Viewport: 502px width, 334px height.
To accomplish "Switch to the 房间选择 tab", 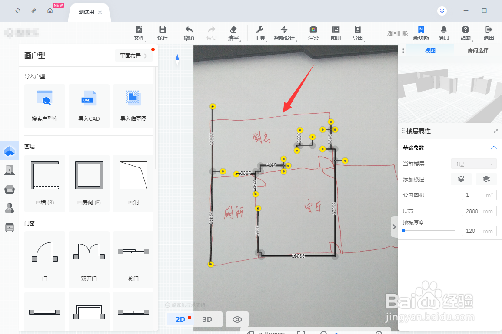I will [x=478, y=50].
